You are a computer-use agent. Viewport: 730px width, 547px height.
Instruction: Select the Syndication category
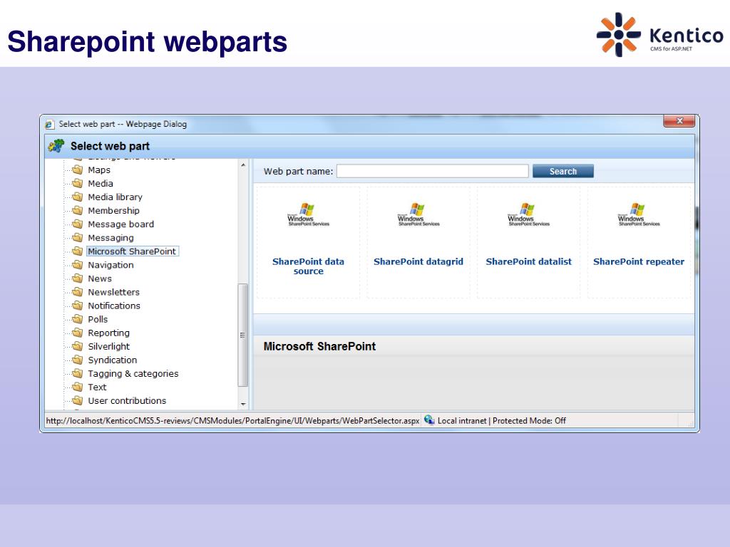(x=112, y=360)
